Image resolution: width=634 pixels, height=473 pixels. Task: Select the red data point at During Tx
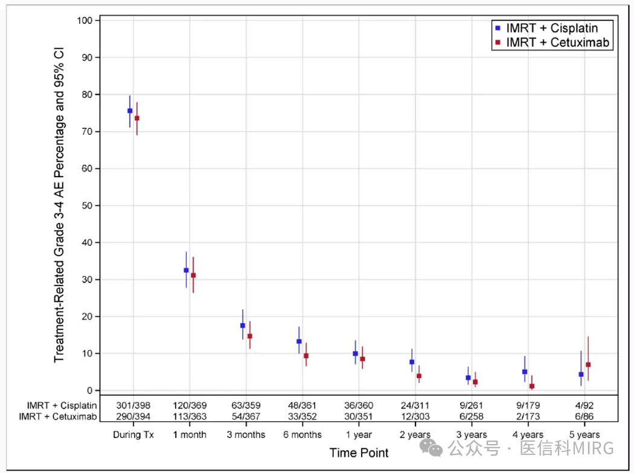point(137,118)
